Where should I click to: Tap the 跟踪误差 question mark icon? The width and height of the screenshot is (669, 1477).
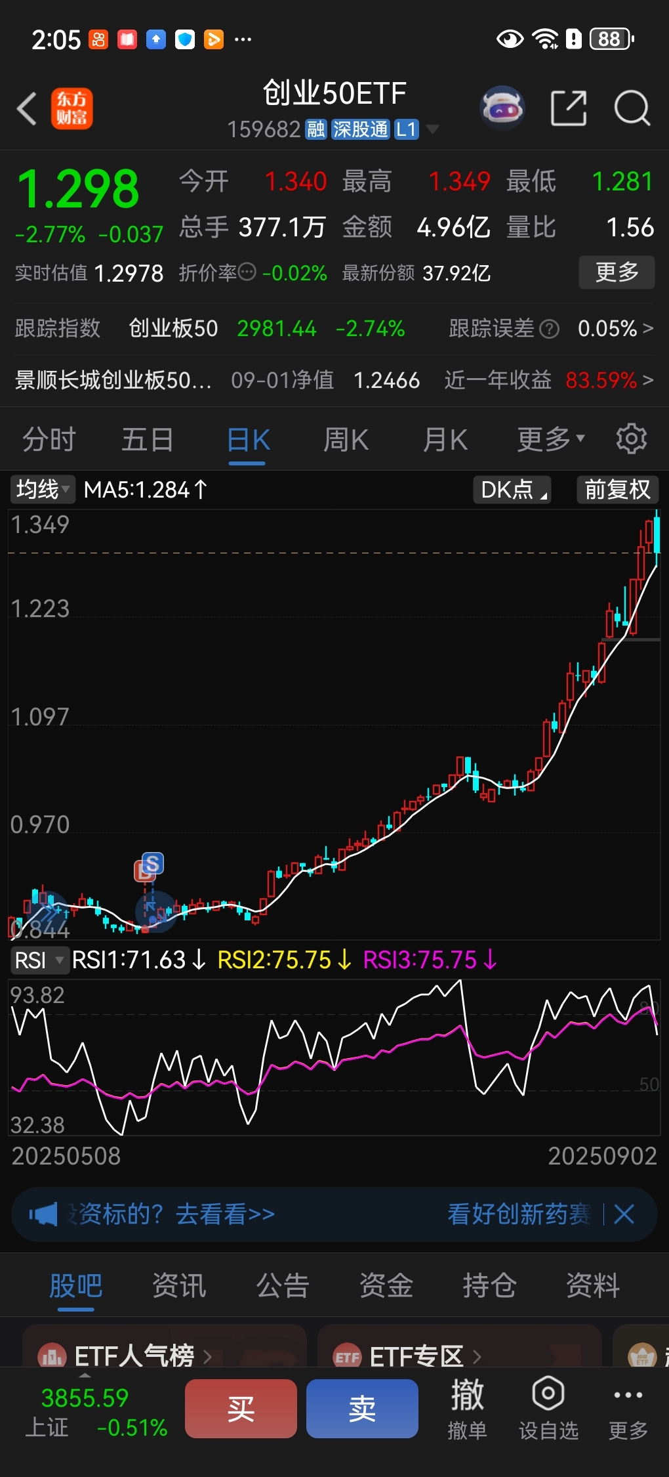click(549, 328)
